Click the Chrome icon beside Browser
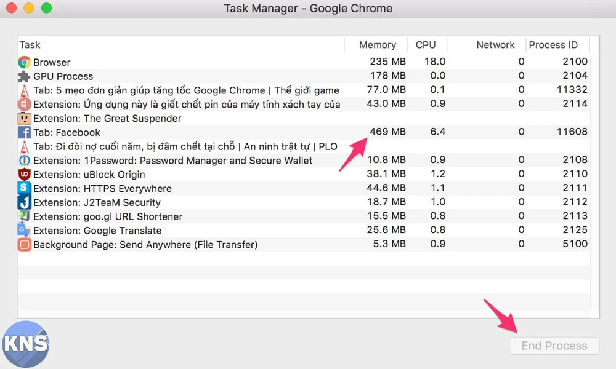Viewport: 616px width, 369px height. pos(24,62)
